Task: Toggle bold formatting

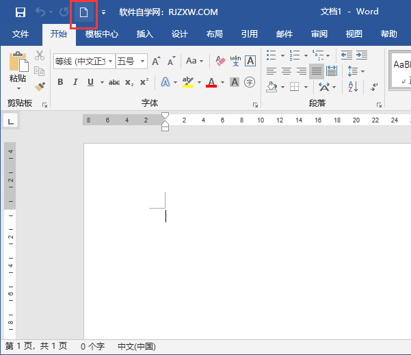Action: point(60,82)
